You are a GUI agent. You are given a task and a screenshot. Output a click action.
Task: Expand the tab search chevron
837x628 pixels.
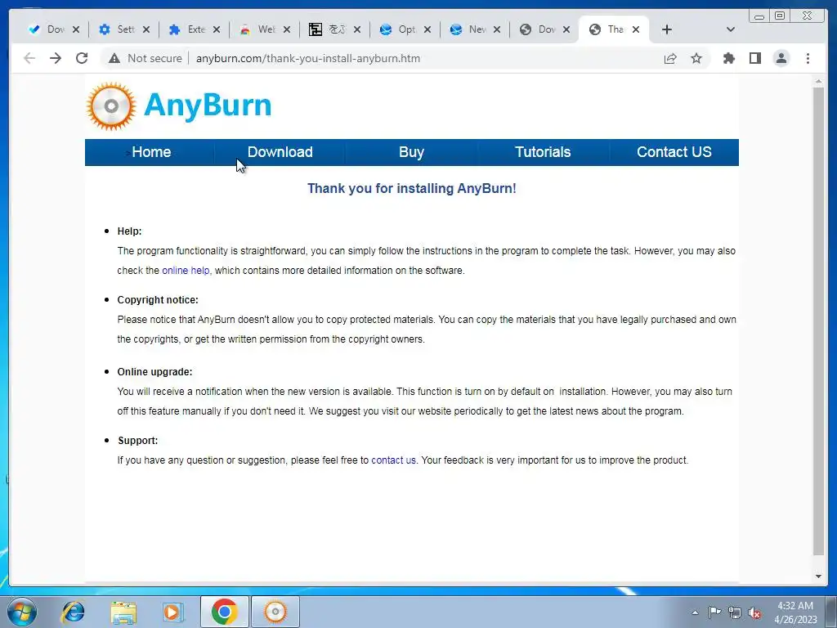pos(731,29)
